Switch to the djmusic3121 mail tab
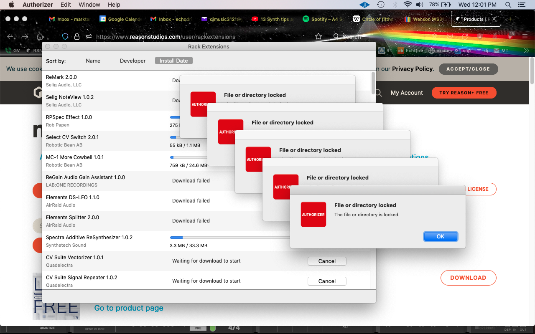Image resolution: width=535 pixels, height=334 pixels. click(222, 19)
